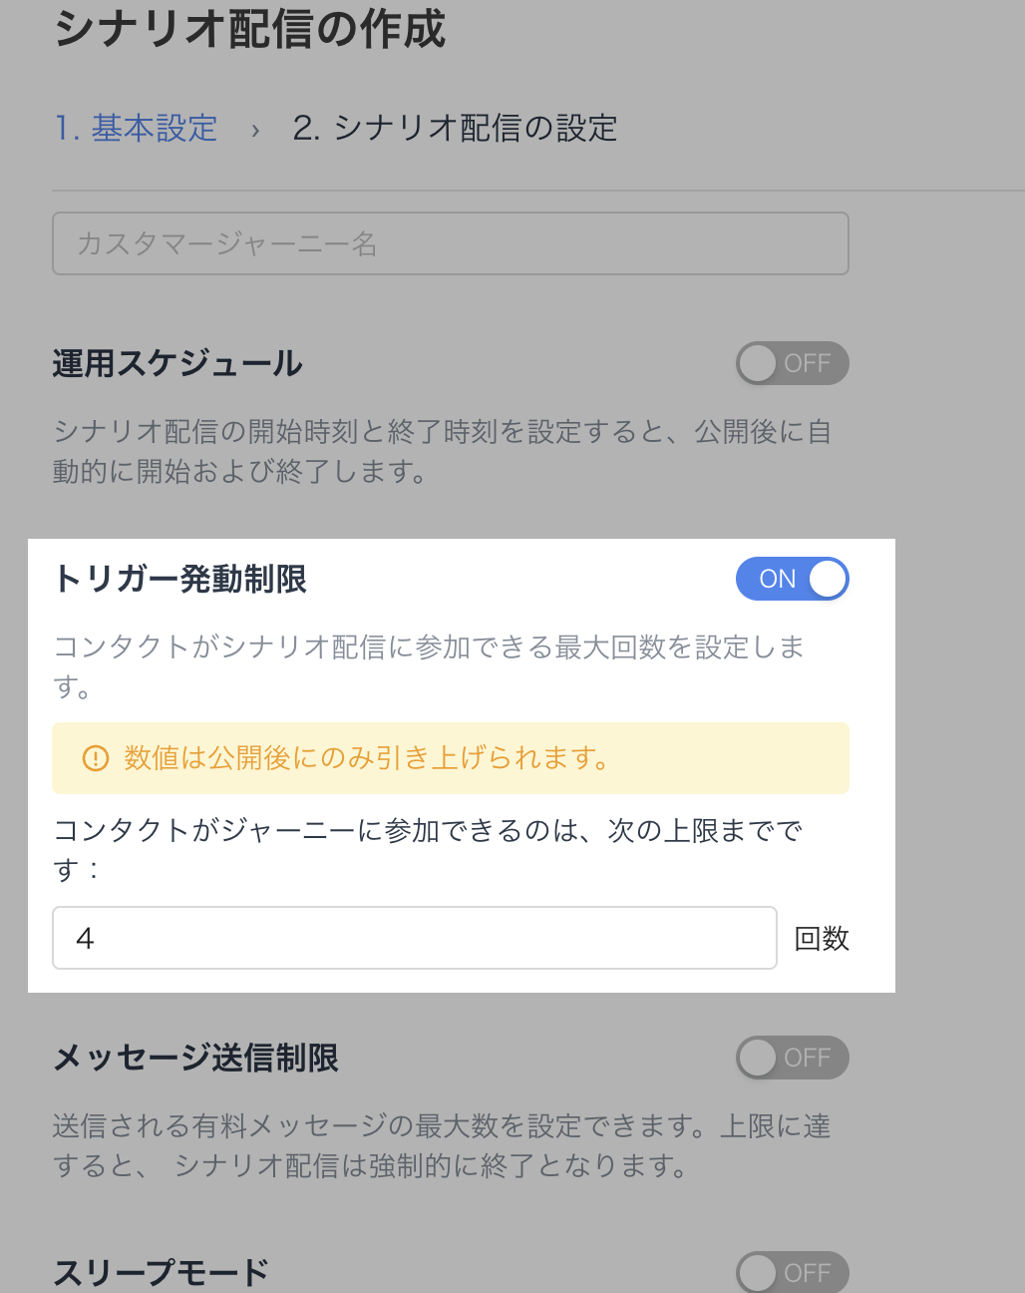The width and height of the screenshot is (1025, 1293).
Task: Click the warning icon in yellow notice
Action: point(95,758)
